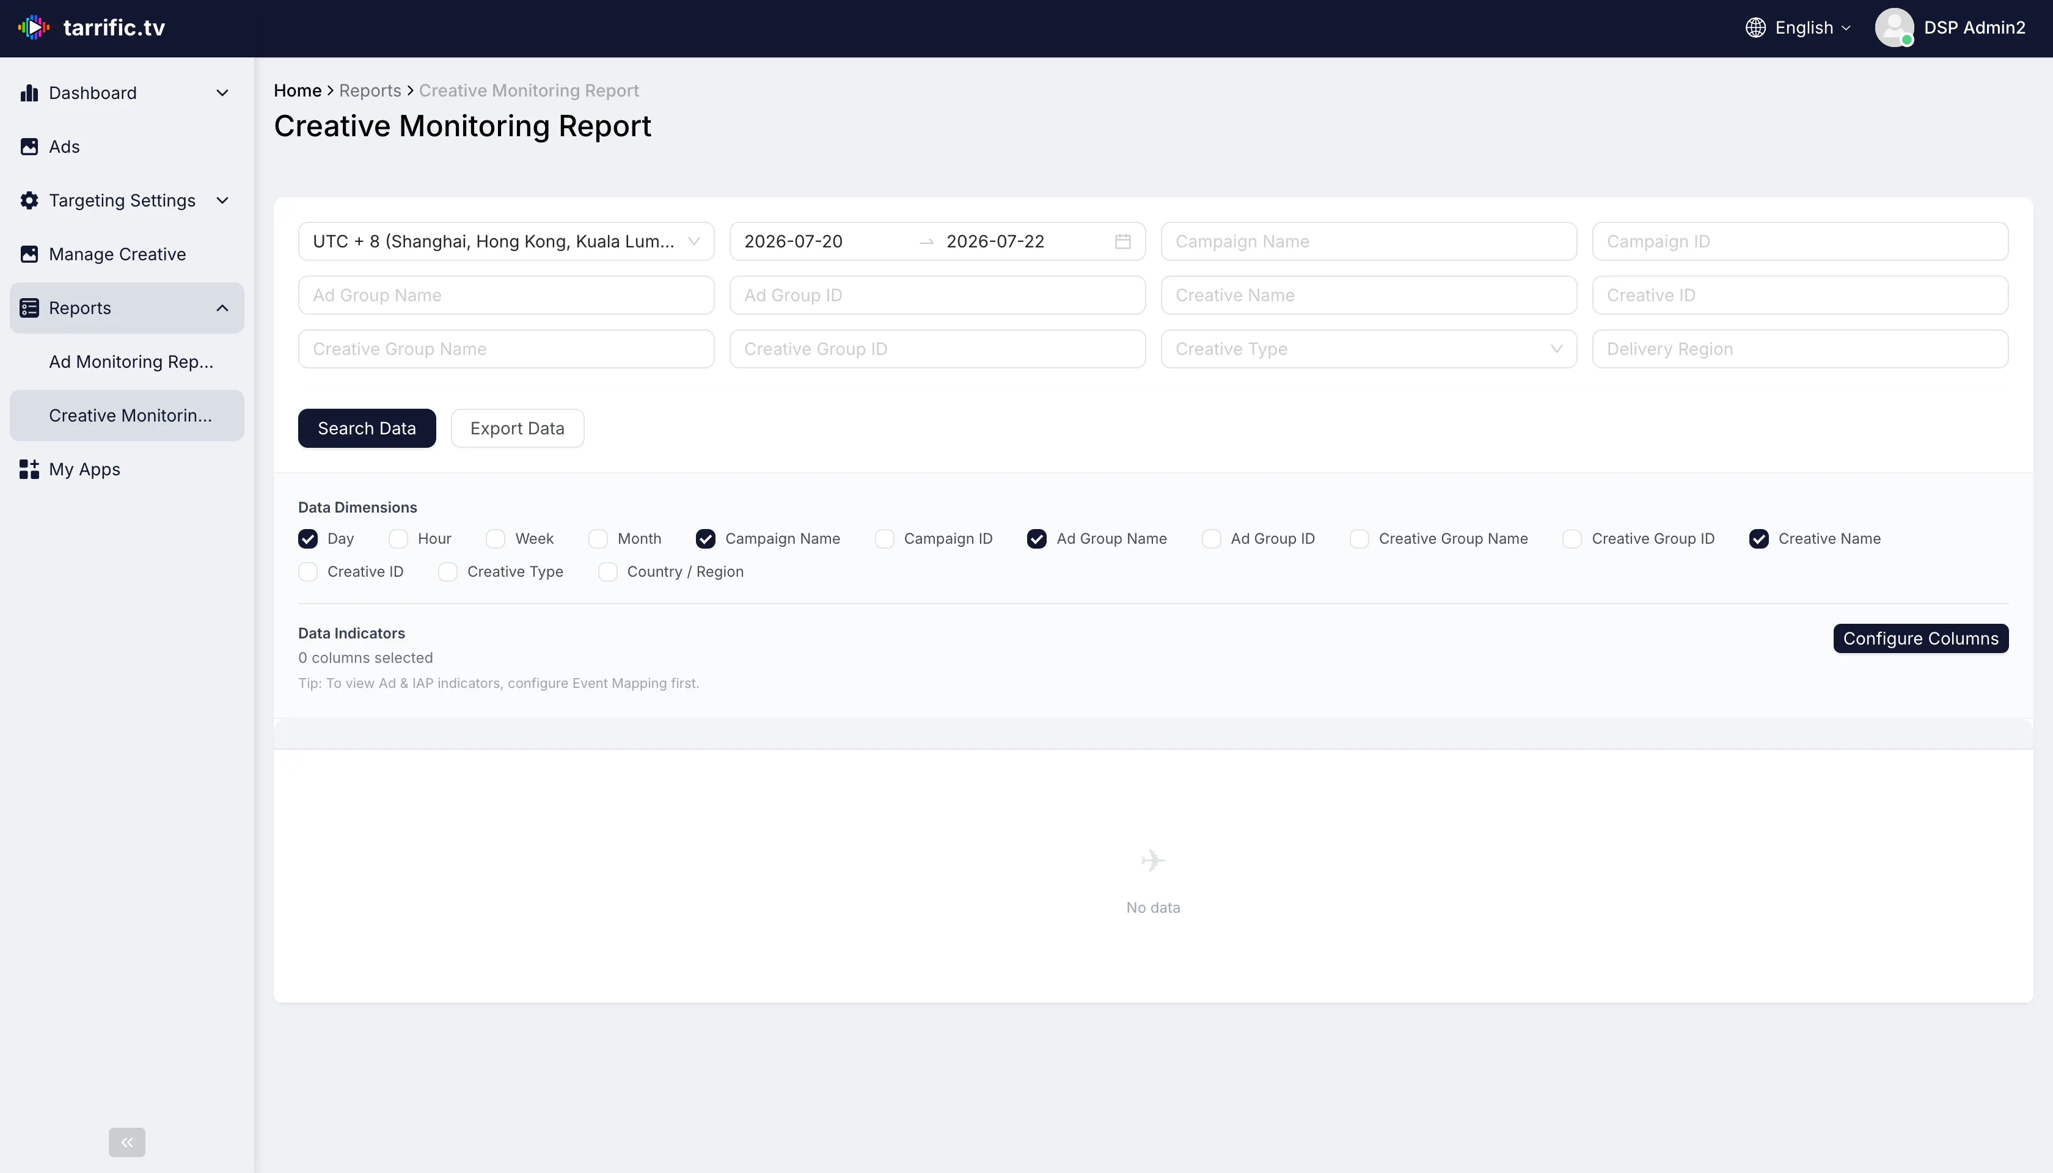Focus the Ad Group ID input field
Screen dimensions: 2053x1173
937,295
